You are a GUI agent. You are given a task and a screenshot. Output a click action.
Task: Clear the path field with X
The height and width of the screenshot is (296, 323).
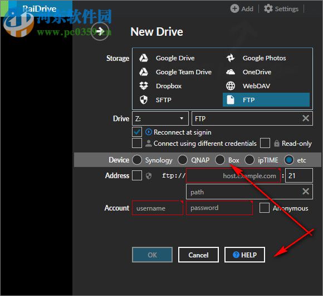click(x=306, y=192)
